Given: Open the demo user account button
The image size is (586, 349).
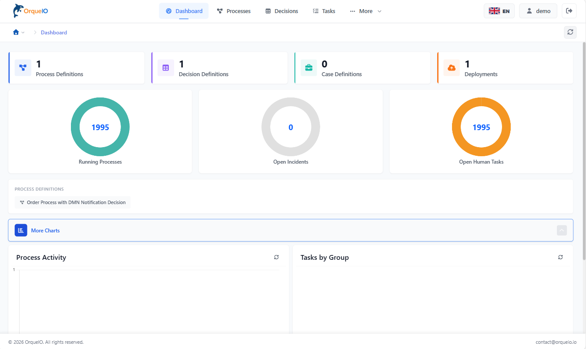Looking at the screenshot, I should (x=538, y=11).
